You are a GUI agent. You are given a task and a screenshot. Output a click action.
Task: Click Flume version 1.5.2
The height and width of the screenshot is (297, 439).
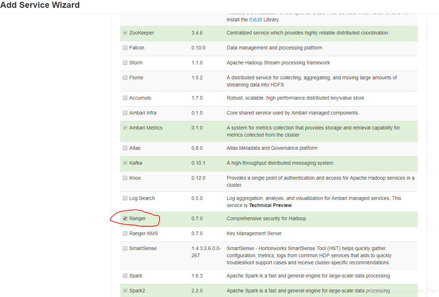click(x=197, y=78)
